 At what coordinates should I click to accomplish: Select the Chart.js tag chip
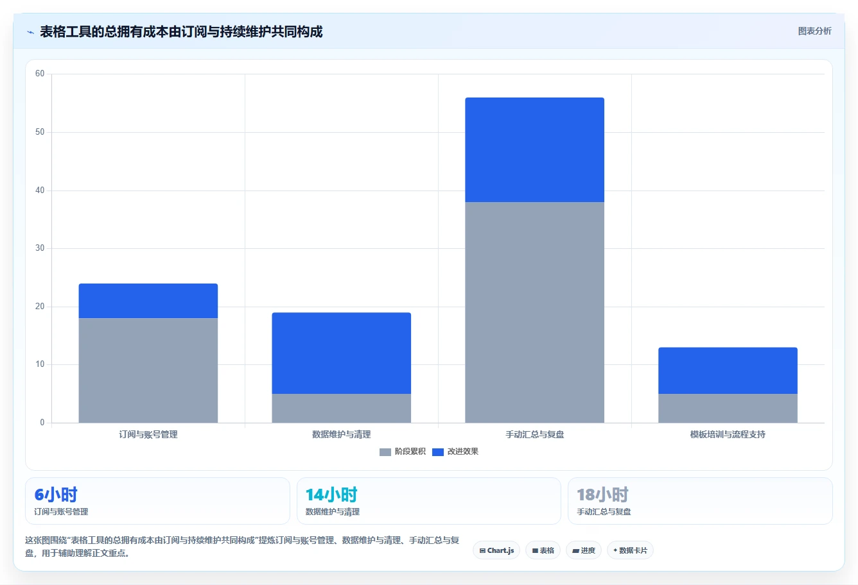point(496,550)
